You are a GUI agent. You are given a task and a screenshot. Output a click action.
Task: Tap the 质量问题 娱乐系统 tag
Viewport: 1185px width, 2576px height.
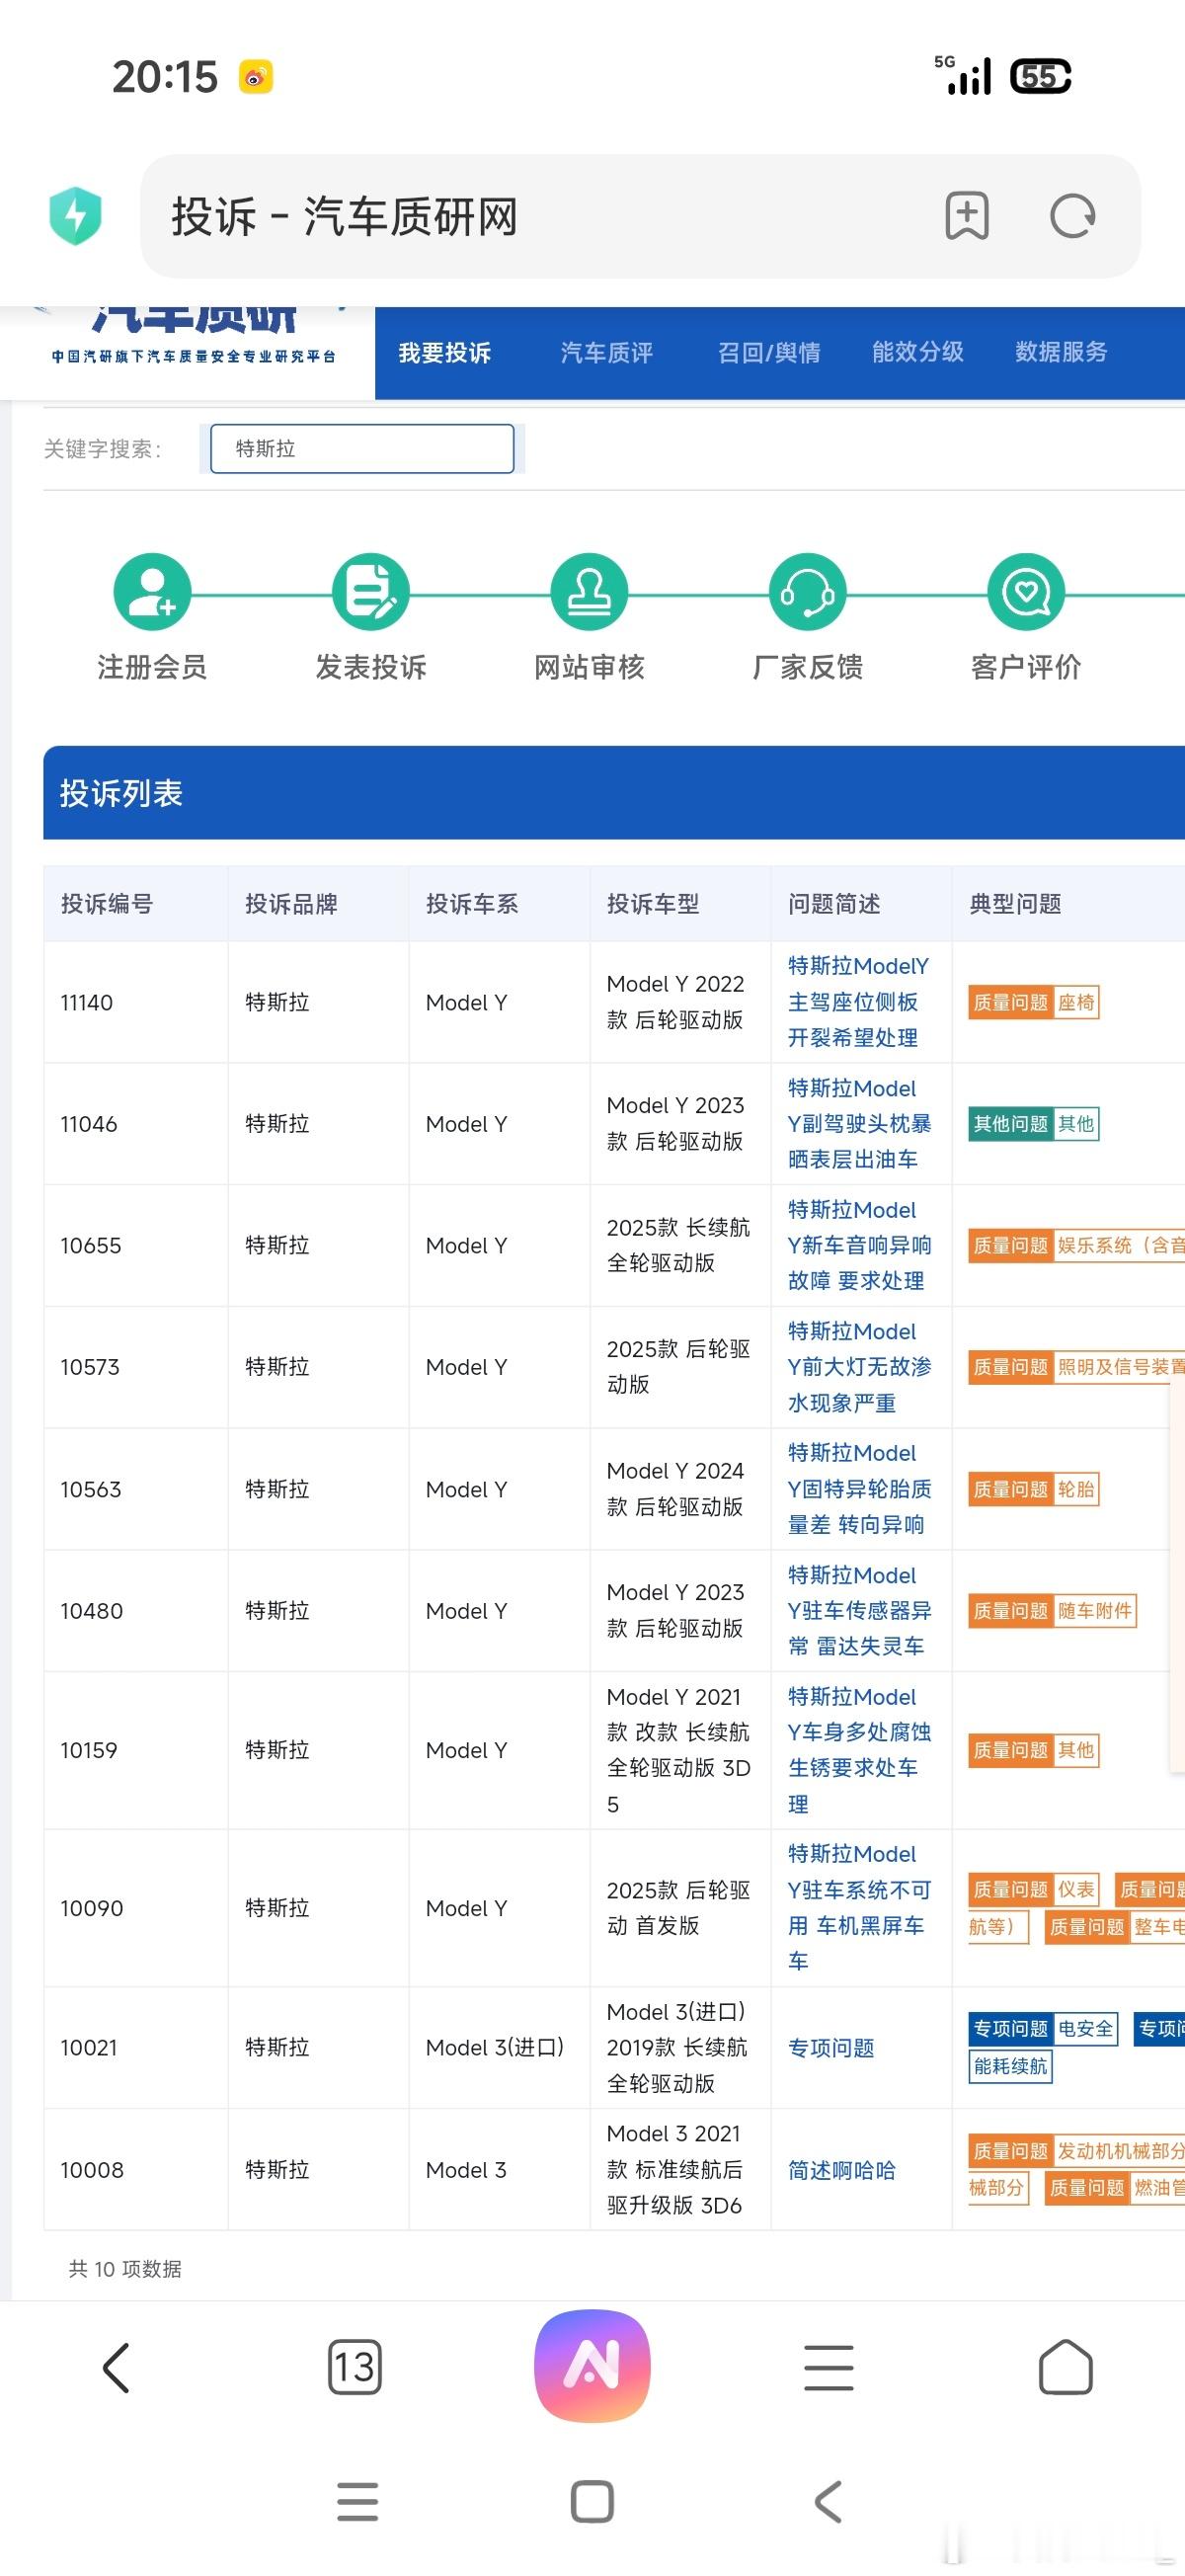pyautogui.click(x=1076, y=1245)
